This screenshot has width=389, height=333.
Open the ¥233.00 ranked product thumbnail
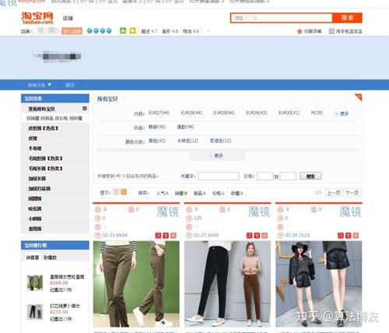pyautogui.click(x=35, y=311)
